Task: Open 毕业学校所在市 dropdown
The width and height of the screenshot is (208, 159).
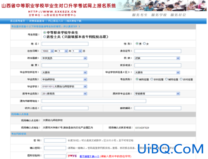Action: pyautogui.click(x=64, y=72)
